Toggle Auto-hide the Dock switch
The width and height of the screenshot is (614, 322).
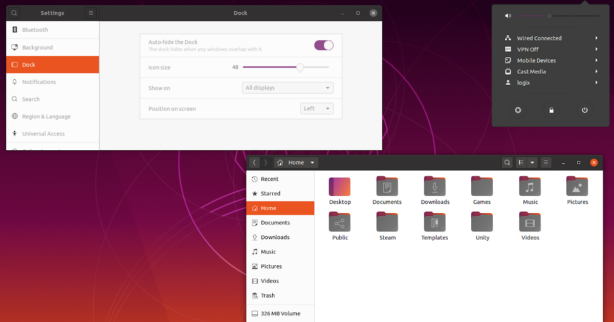pos(324,45)
